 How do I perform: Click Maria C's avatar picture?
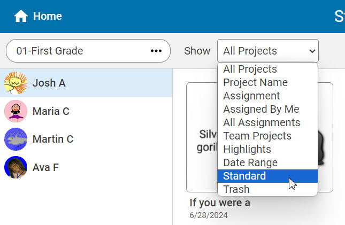[16, 111]
